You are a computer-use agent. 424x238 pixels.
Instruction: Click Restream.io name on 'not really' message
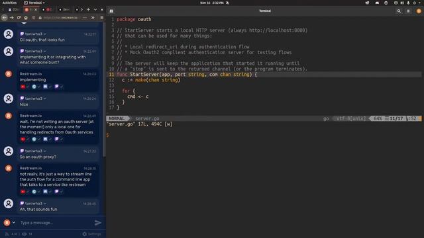(30, 168)
